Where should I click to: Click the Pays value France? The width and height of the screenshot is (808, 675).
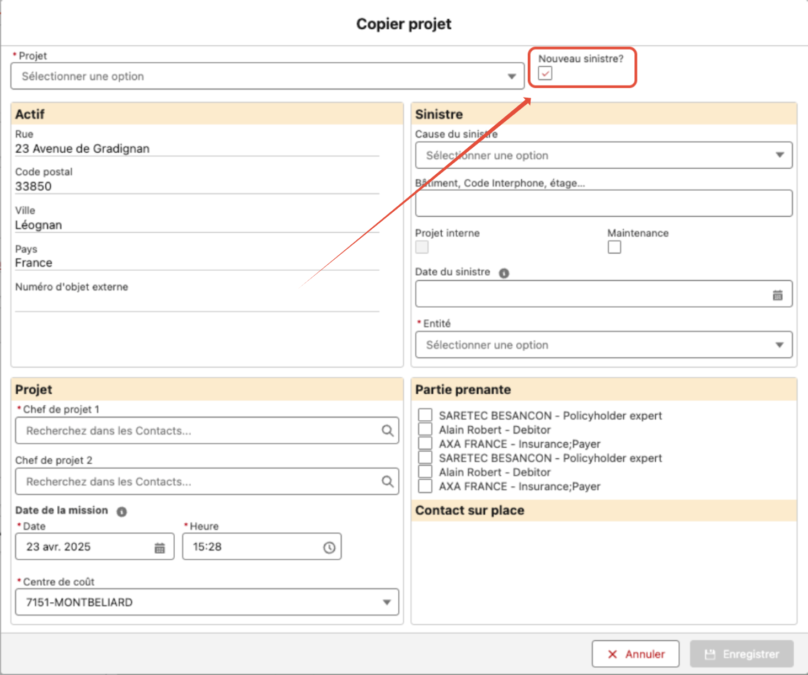(34, 262)
